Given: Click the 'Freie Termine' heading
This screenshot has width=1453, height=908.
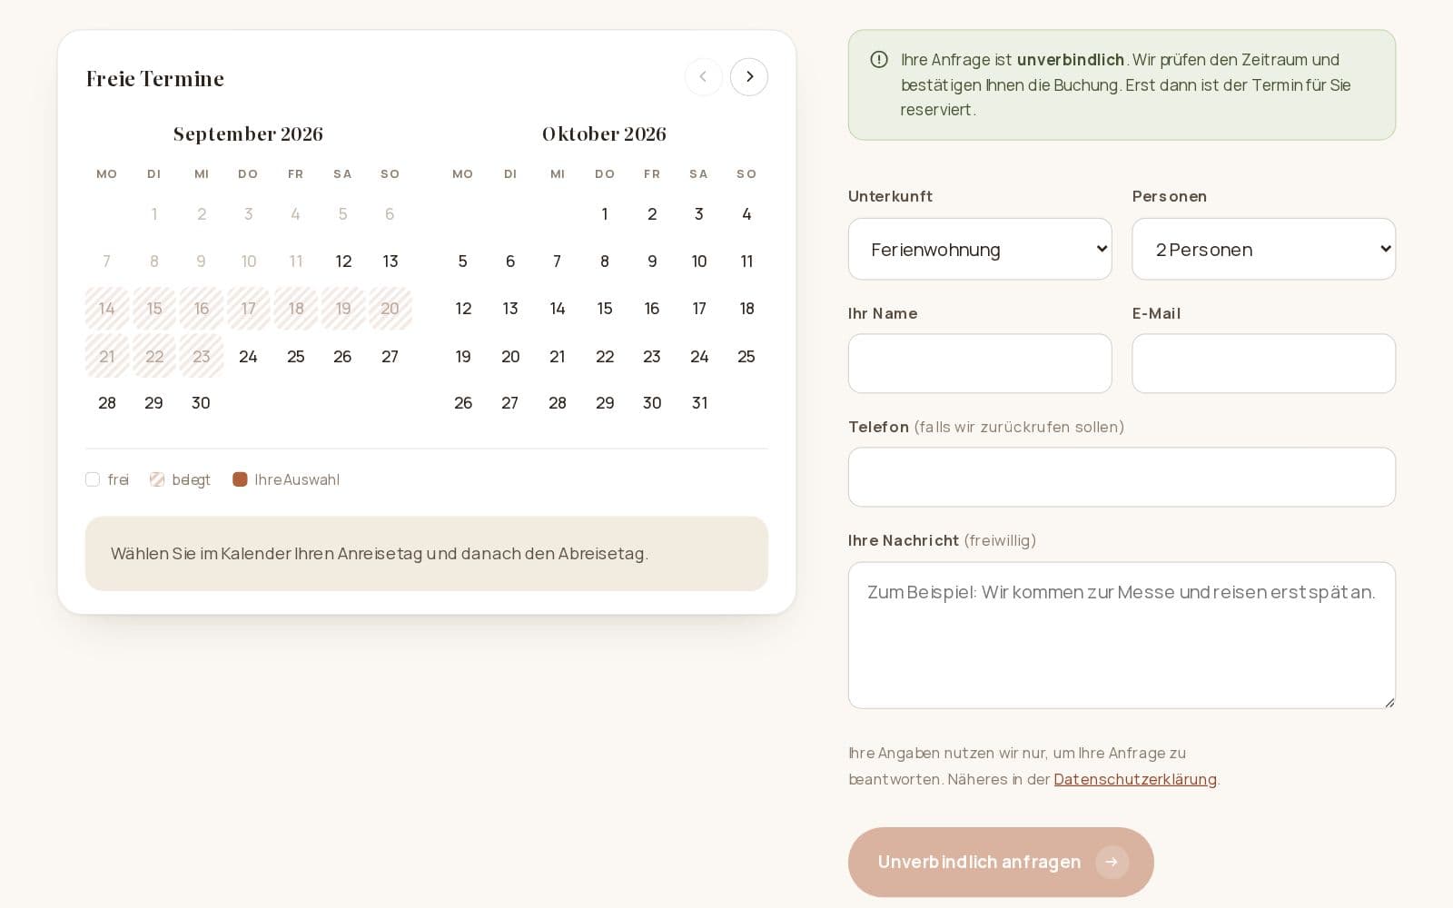Looking at the screenshot, I should point(155,78).
